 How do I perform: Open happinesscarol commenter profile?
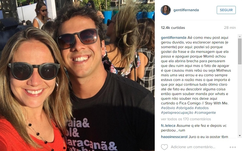(x=174, y=137)
